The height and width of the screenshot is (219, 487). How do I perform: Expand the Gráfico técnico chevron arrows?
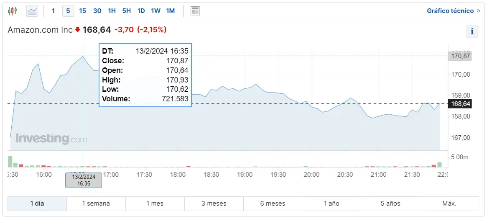pyautogui.click(x=478, y=11)
